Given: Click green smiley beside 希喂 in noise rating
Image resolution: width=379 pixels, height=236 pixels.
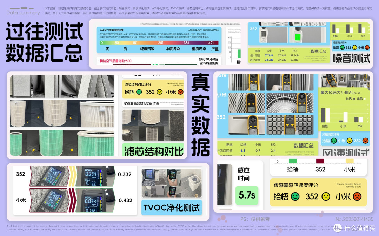Looking at the screenshot, I should 342,48.
